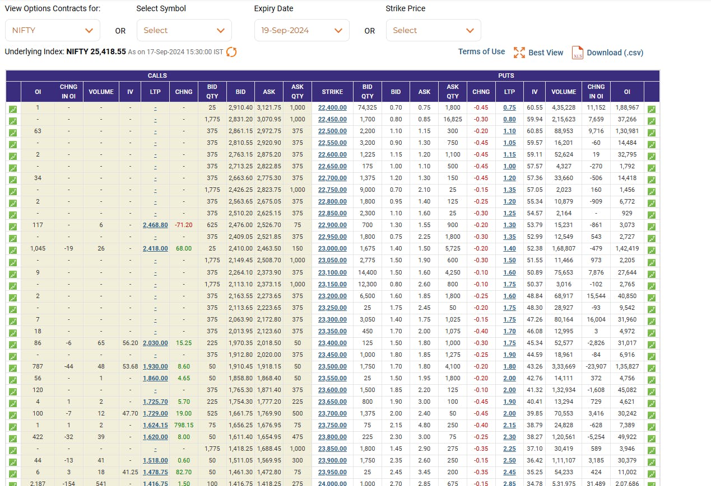The image size is (711, 486).
Task: Open the calls chart icon for strike 22,400.00
Action: point(13,110)
